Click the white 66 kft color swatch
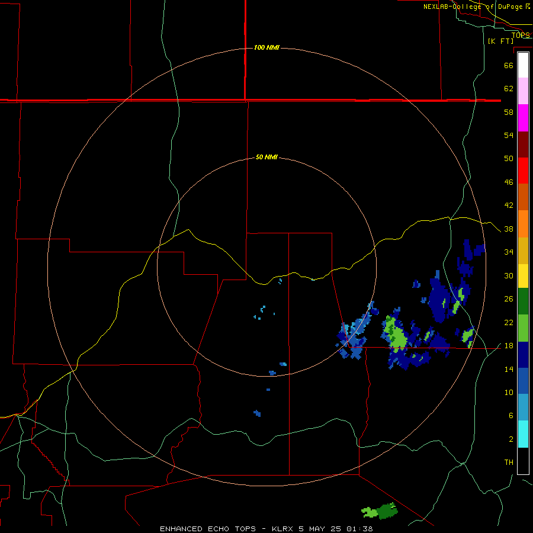 coord(523,65)
